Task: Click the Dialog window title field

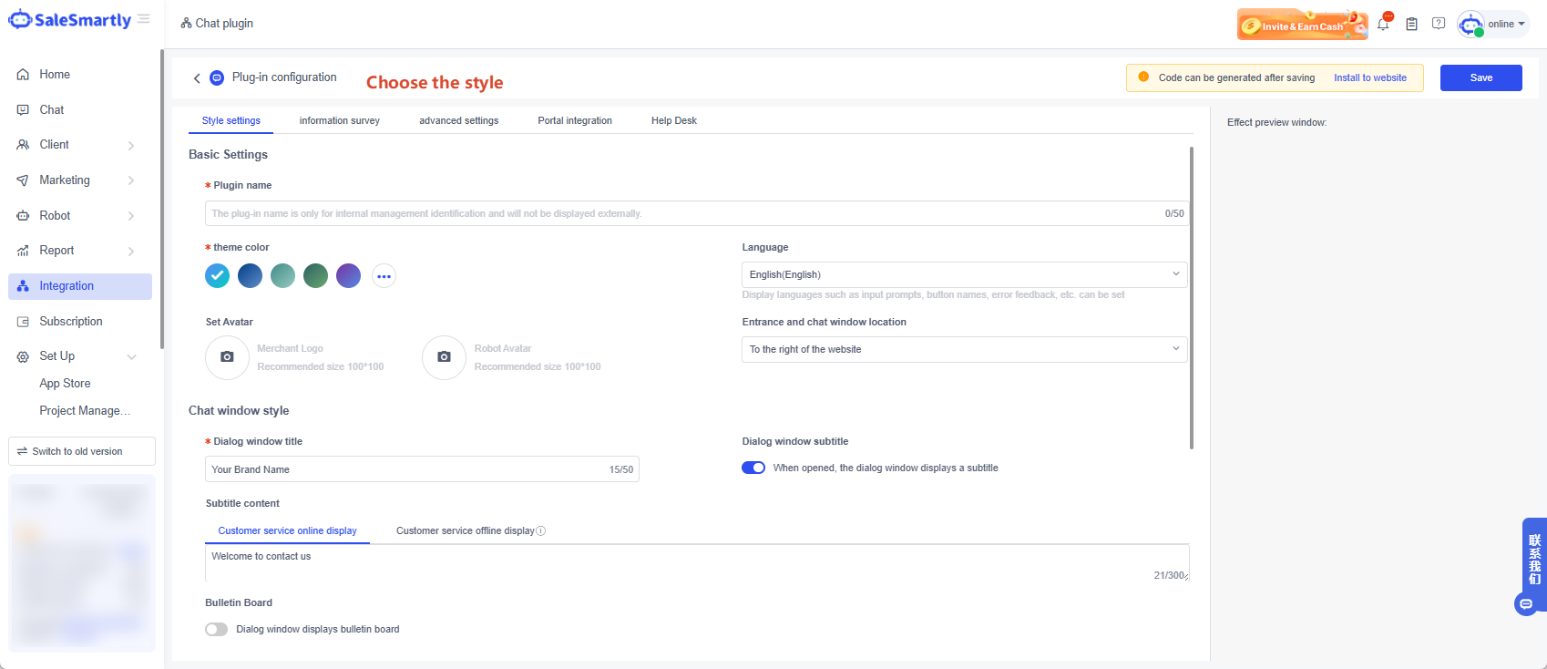Action: pyautogui.click(x=422, y=469)
